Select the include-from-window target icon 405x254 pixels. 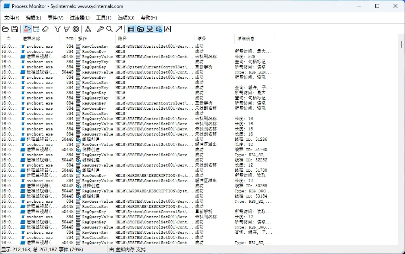pyautogui.click(x=76, y=29)
